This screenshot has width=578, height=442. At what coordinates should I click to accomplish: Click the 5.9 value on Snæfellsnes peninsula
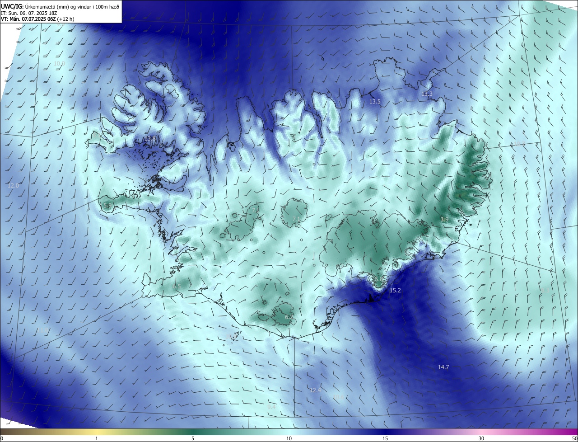(107, 206)
